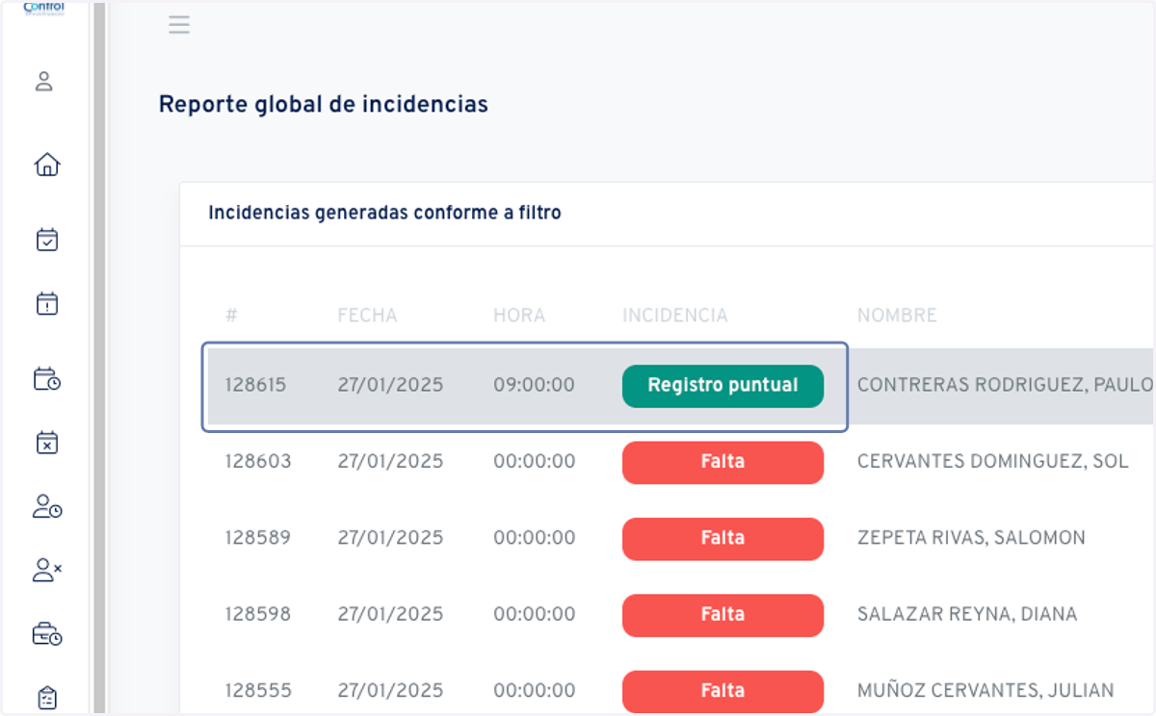The height and width of the screenshot is (716, 1156).
Task: Go to the home sidebar icon
Action: tap(46, 165)
